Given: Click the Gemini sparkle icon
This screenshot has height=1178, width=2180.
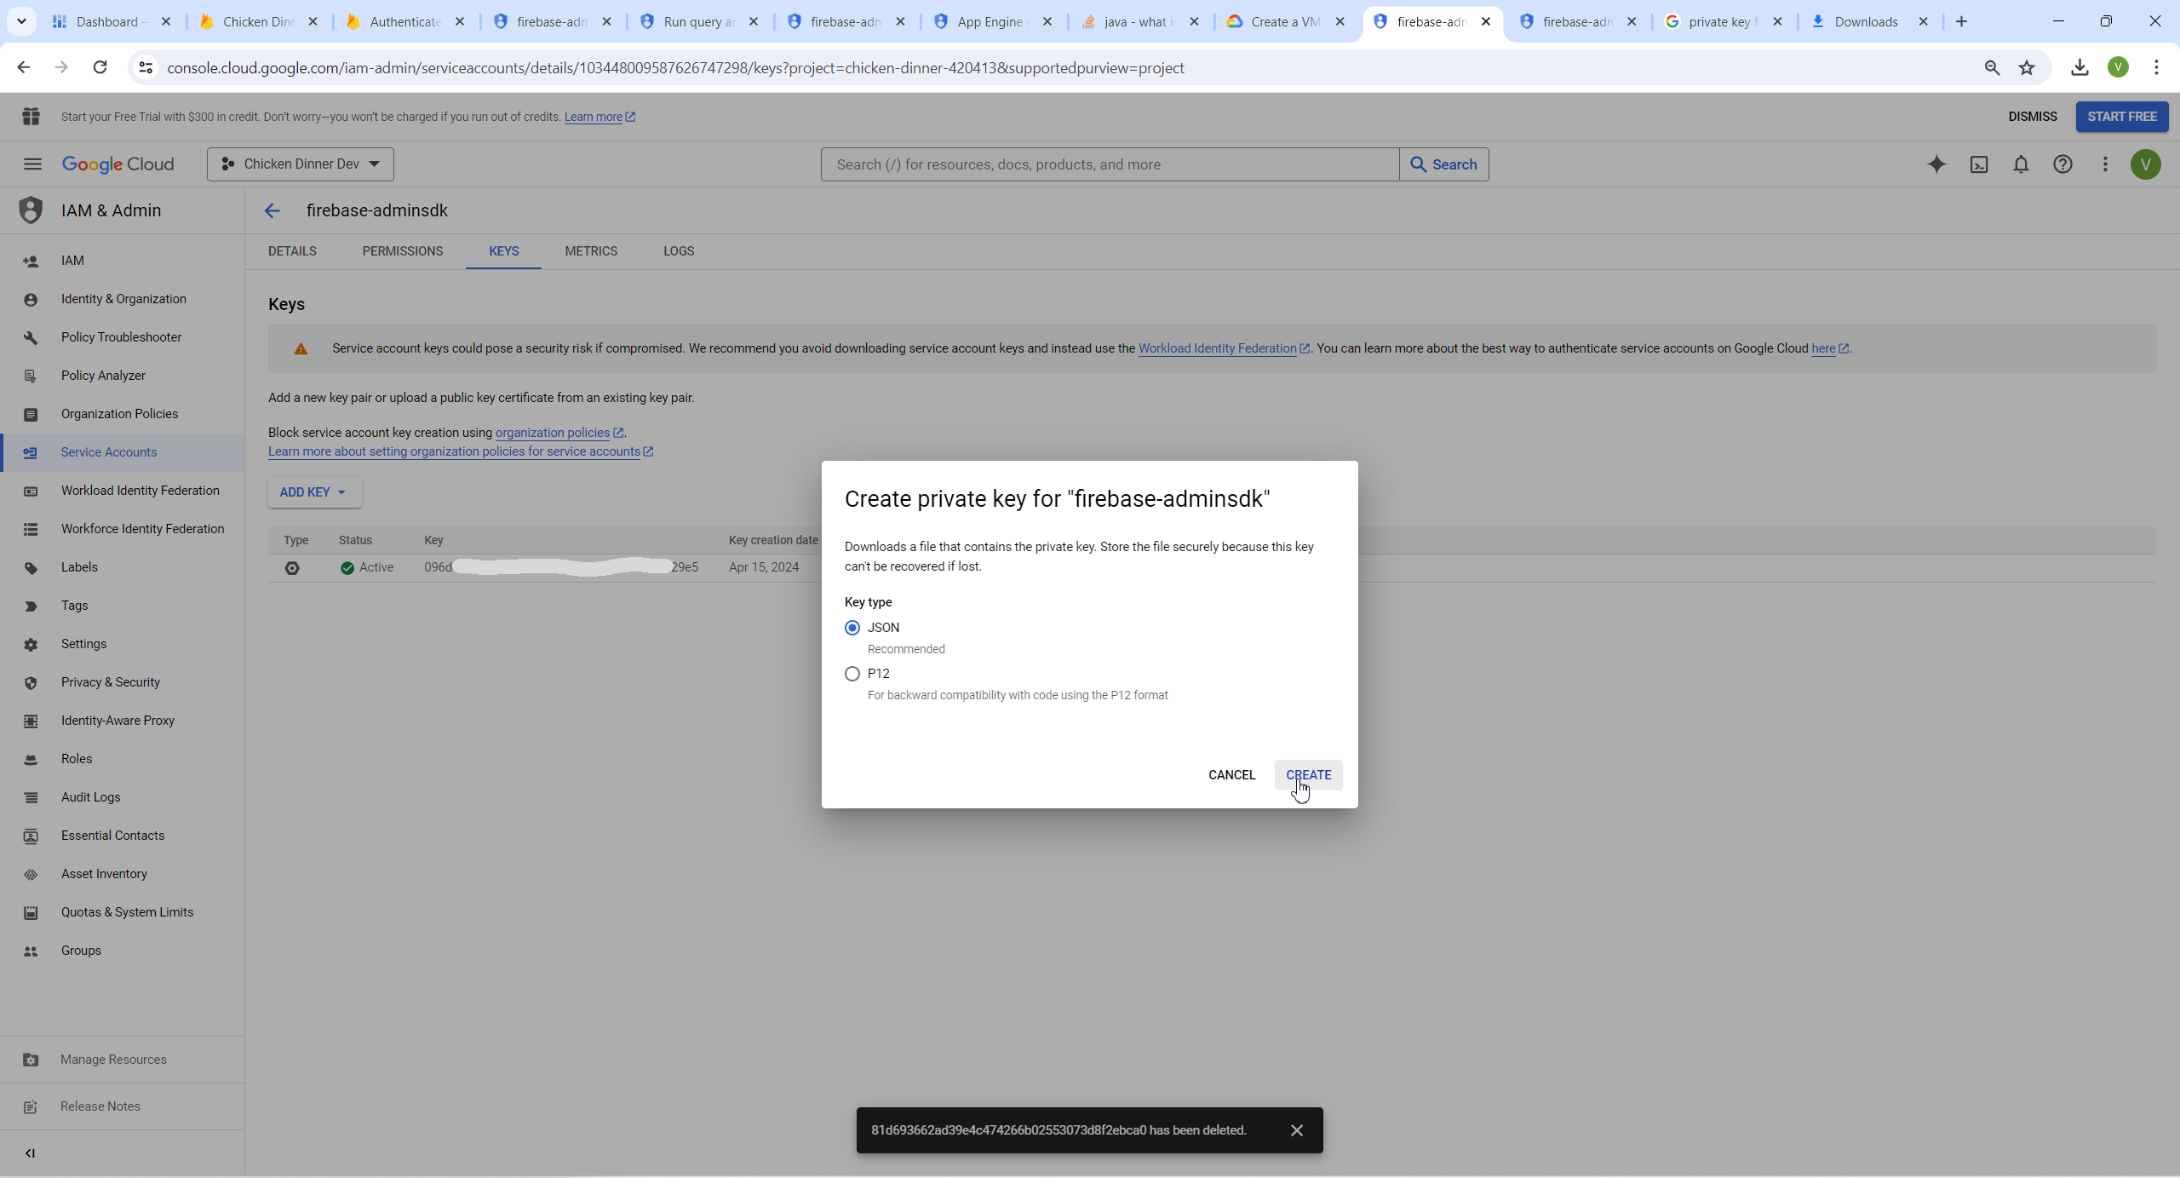Looking at the screenshot, I should [1936, 164].
